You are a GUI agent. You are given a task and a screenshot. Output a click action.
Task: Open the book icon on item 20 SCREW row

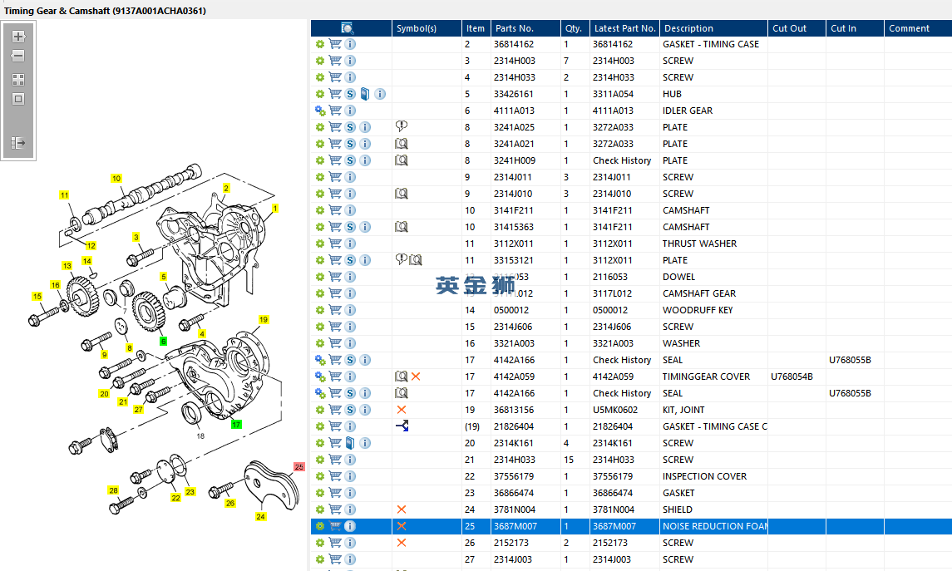[350, 443]
